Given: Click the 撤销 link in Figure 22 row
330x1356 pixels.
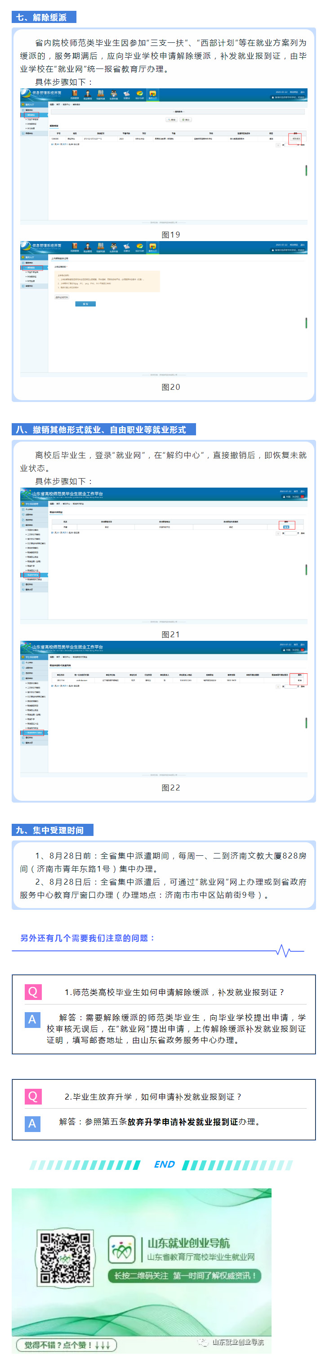Looking at the screenshot, I should pos(299,680).
